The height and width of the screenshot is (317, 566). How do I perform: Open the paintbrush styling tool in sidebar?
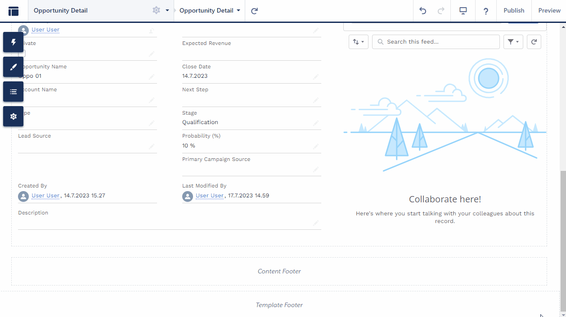(x=13, y=67)
